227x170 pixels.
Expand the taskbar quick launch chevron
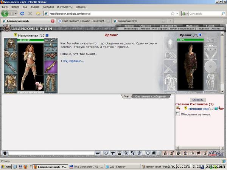31,166
